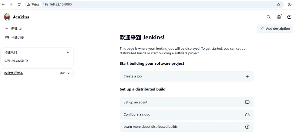Click Start building your software project heading
This screenshot has height=134, width=295.
[x=152, y=63]
